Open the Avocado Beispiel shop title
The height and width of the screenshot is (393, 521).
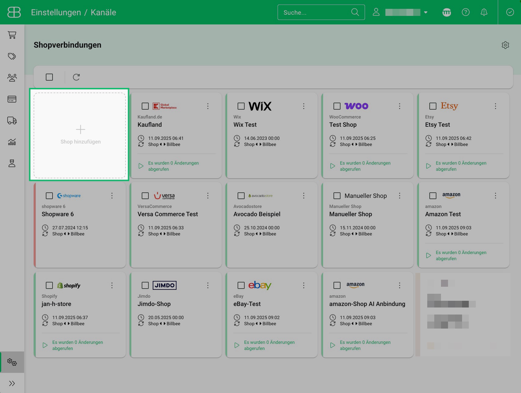[x=257, y=214]
